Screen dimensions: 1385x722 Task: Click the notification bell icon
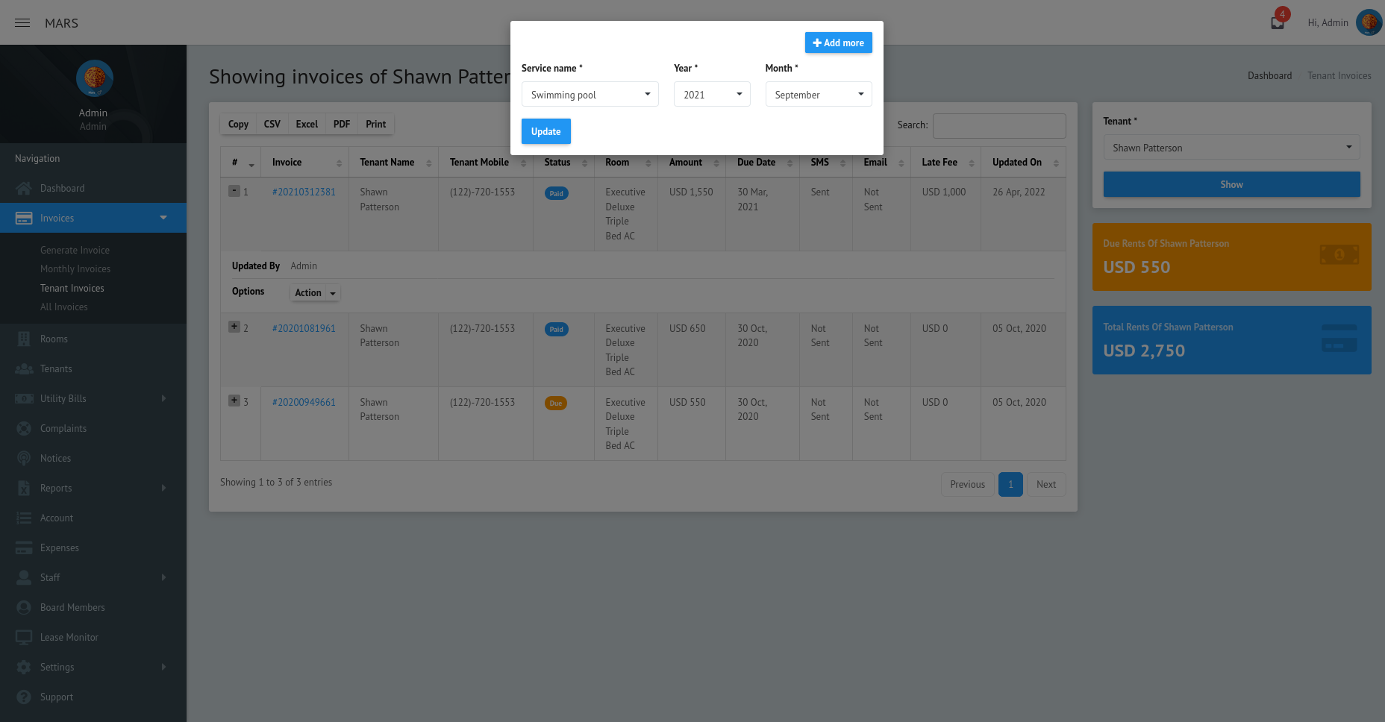point(1275,22)
